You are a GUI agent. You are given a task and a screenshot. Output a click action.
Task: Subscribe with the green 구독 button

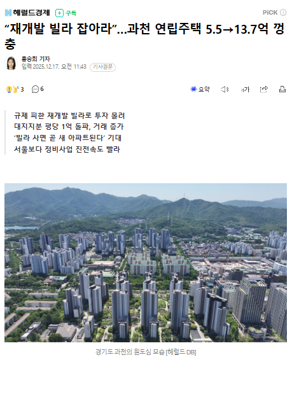coord(66,13)
